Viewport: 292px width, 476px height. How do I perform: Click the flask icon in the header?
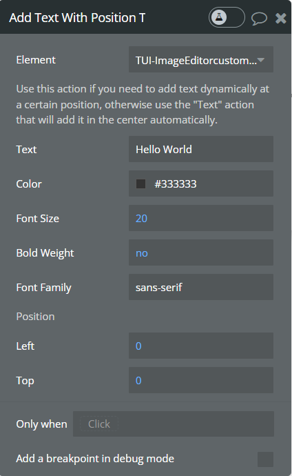point(219,17)
